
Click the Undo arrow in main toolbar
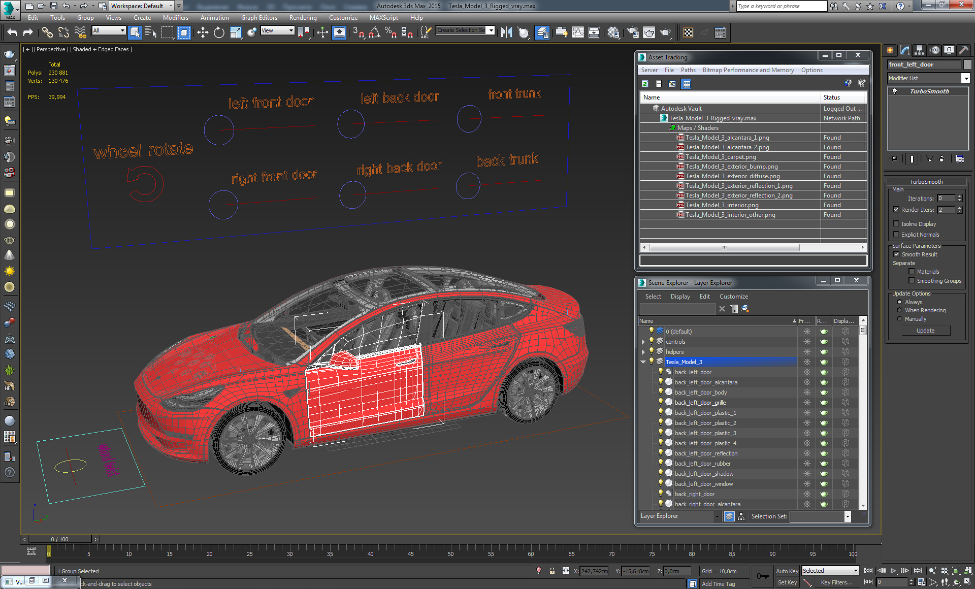(x=12, y=33)
